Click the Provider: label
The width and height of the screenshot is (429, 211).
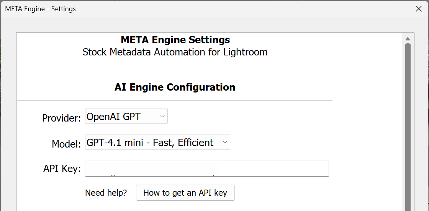point(61,118)
